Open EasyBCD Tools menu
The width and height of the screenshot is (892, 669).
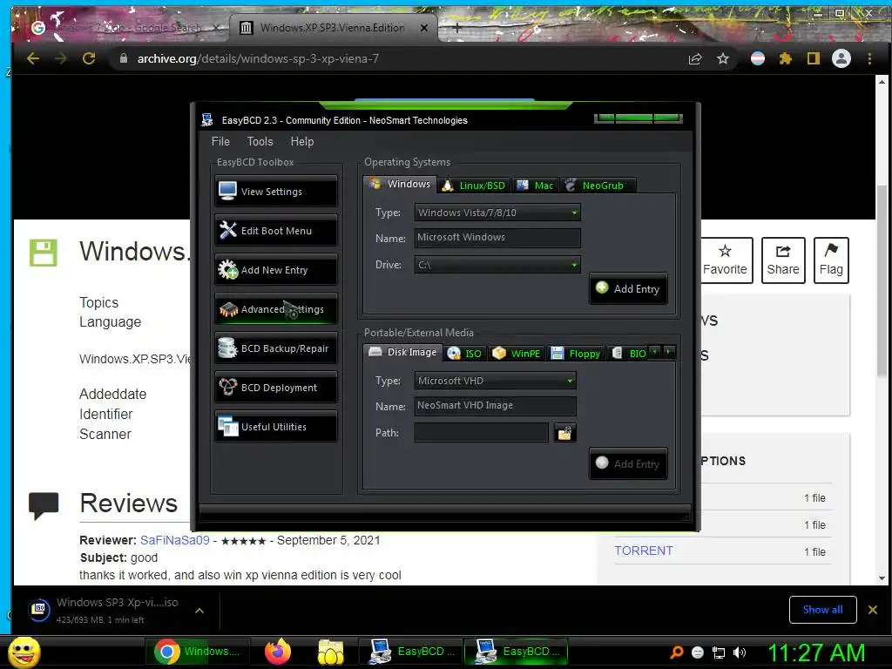pyautogui.click(x=260, y=142)
